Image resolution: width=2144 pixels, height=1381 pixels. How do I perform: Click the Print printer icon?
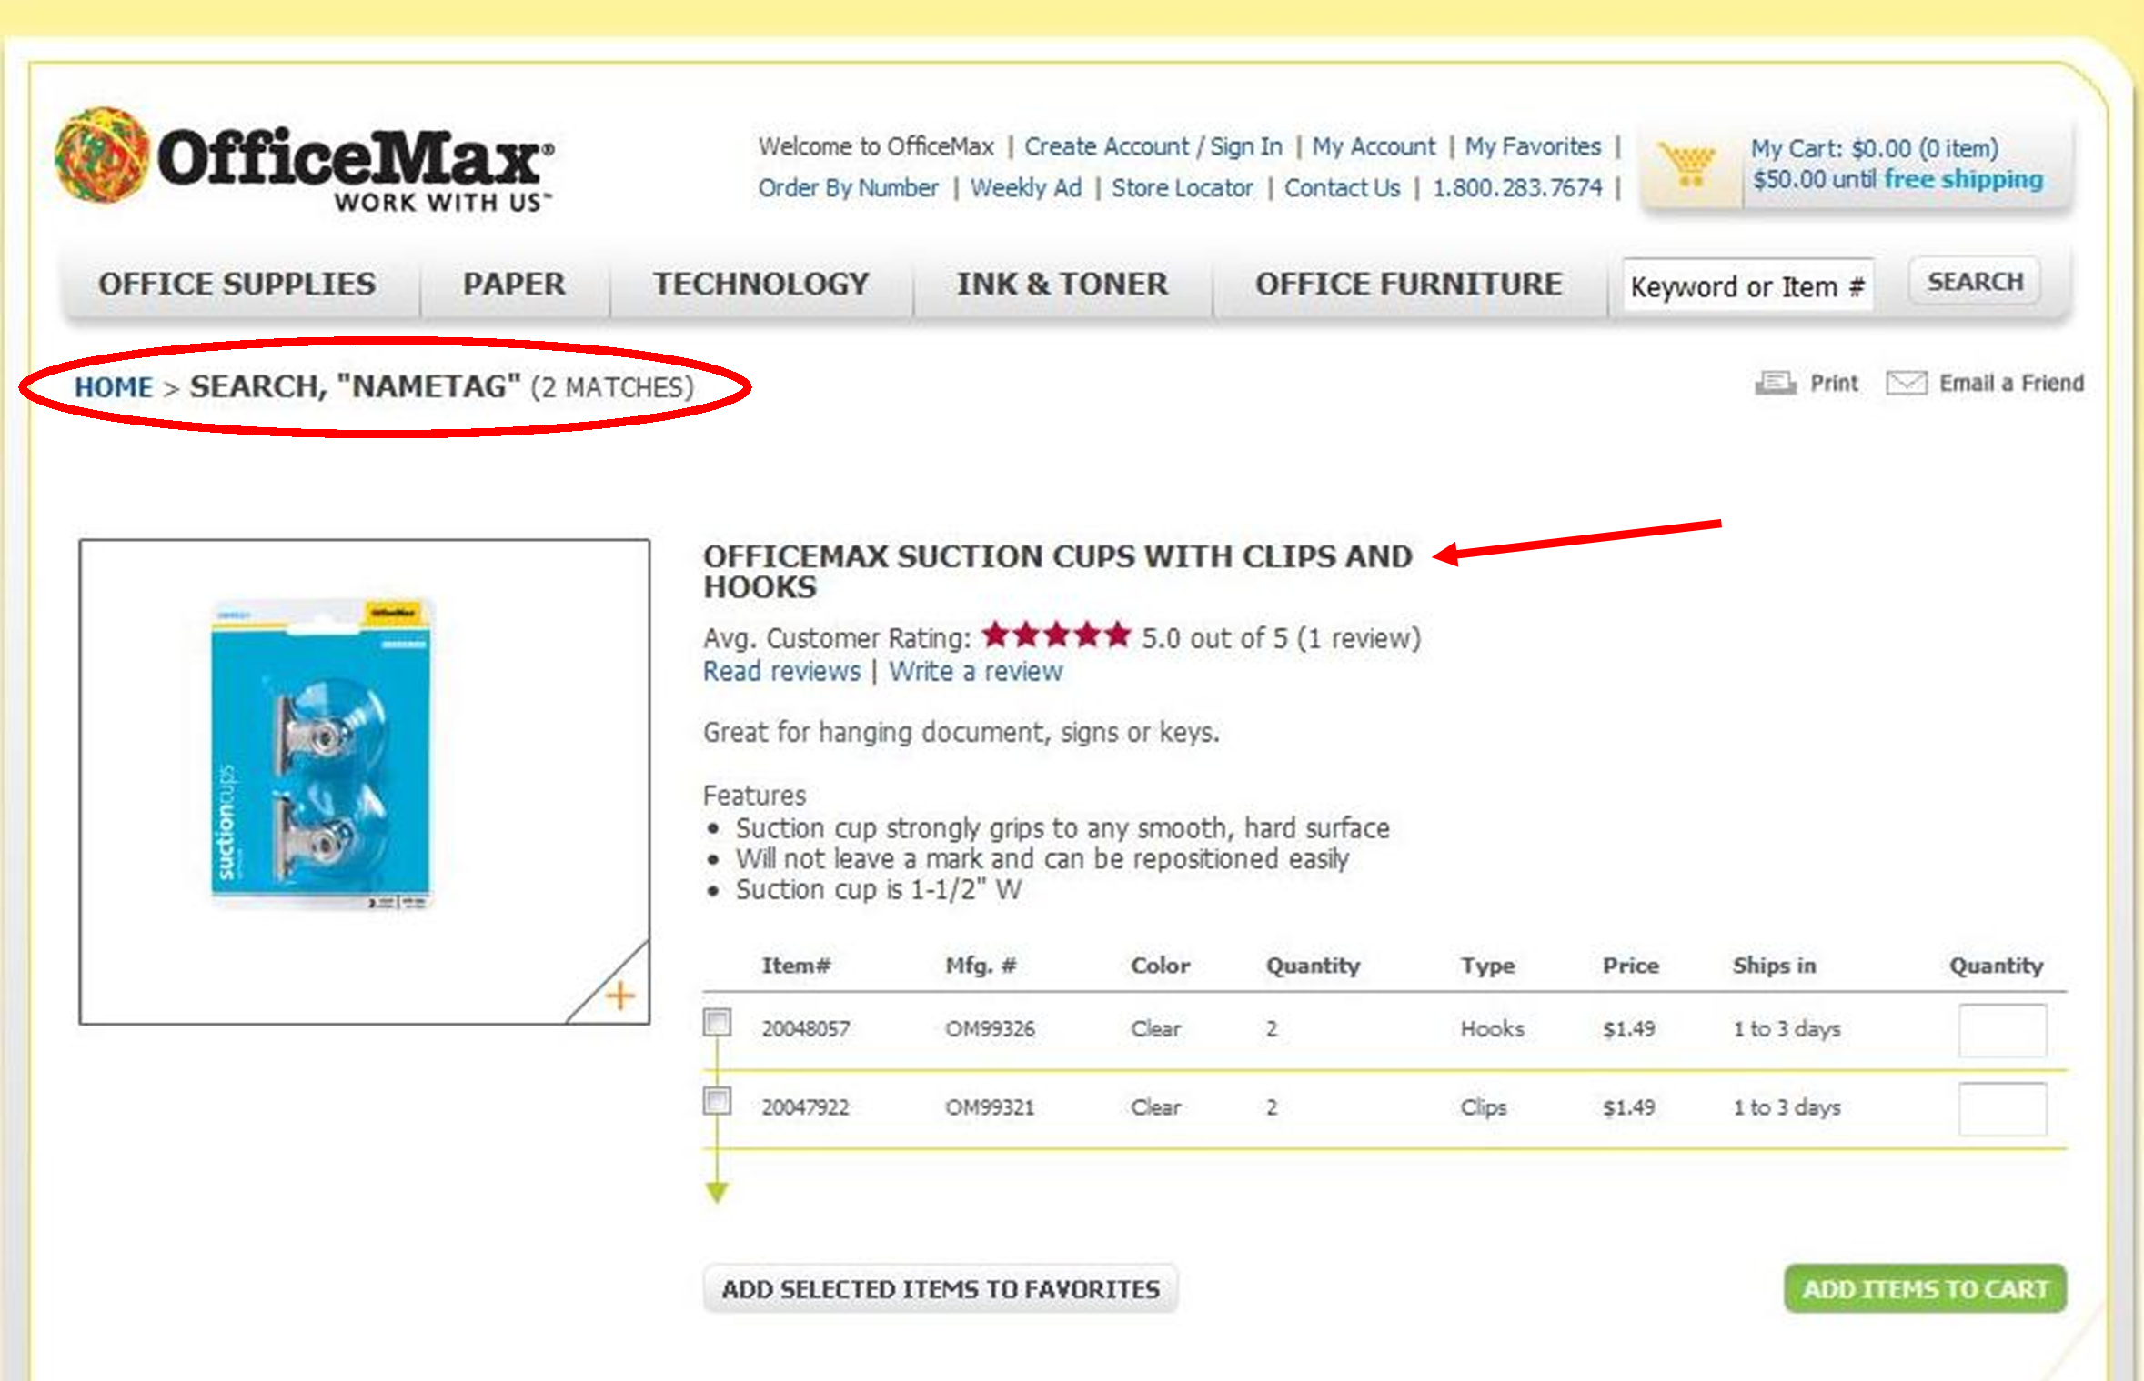coord(1775,384)
